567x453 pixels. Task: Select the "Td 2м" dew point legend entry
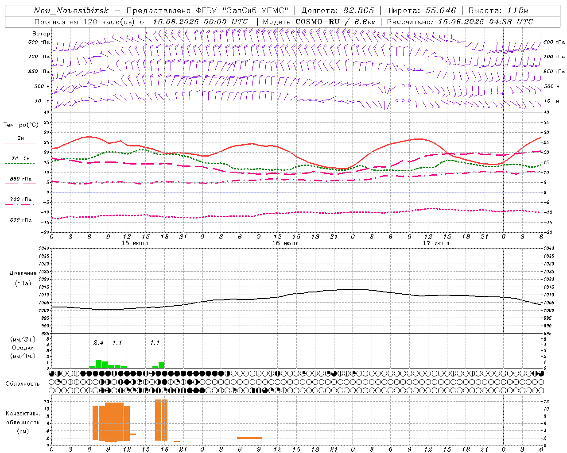(x=21, y=158)
